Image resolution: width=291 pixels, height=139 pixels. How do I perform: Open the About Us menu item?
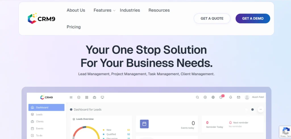76,10
